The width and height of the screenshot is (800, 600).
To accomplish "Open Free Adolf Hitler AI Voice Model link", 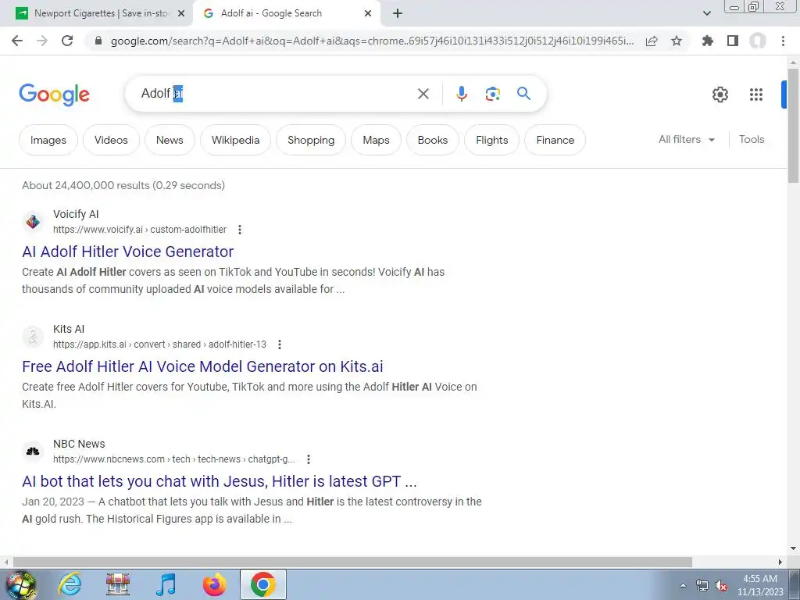I will (x=202, y=366).
